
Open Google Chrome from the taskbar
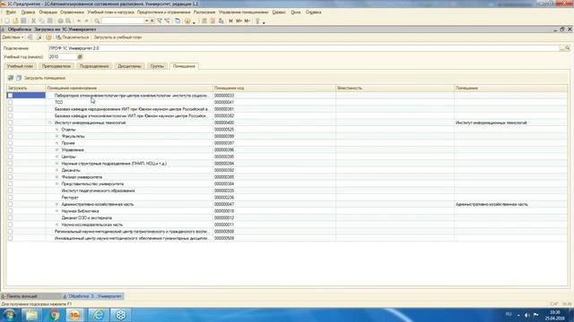coord(54,315)
